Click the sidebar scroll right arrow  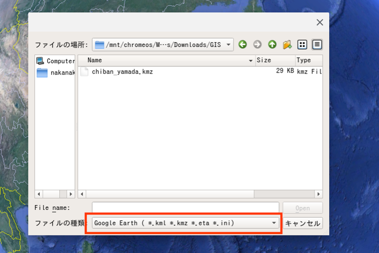tap(71, 194)
